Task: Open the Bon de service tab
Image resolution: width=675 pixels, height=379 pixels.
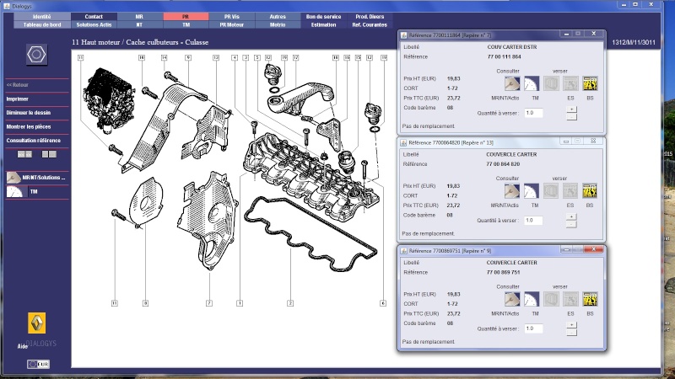Action: pyautogui.click(x=324, y=16)
